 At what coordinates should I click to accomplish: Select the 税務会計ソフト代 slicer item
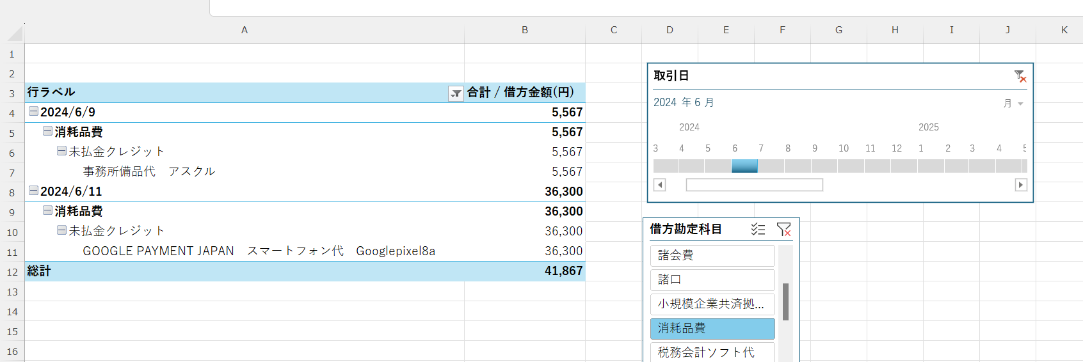coord(712,352)
